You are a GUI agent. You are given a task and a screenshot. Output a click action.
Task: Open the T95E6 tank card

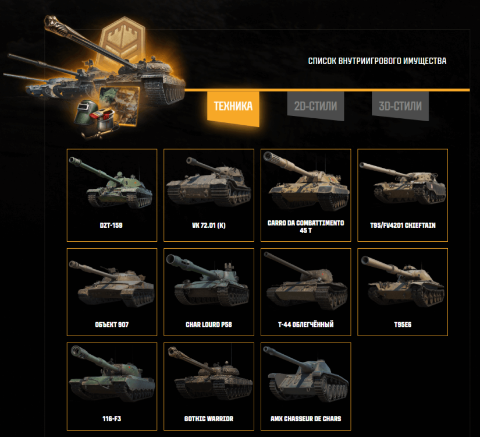point(403,292)
